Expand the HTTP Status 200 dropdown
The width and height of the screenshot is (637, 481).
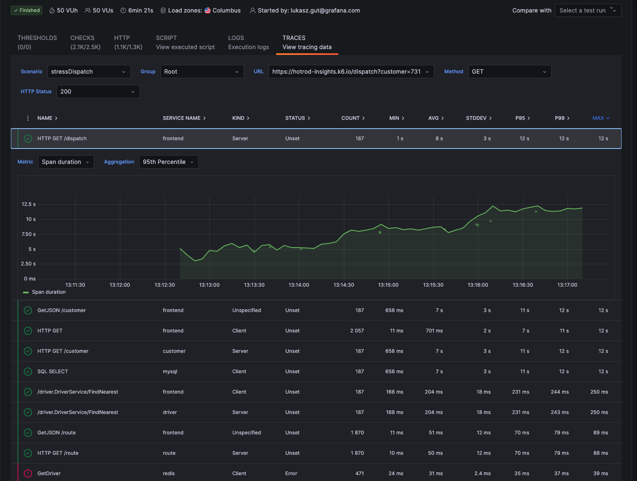tap(98, 92)
